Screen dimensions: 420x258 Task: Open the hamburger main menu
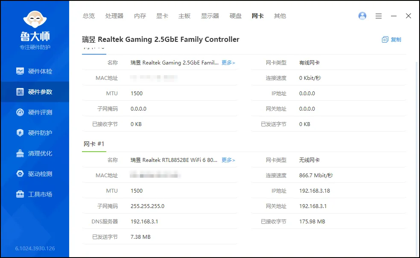coord(379,16)
